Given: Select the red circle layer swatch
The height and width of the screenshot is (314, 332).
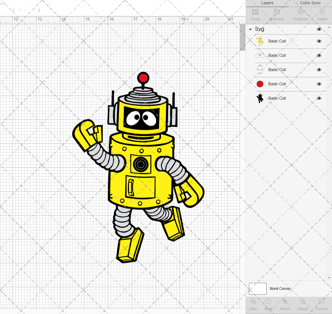Looking at the screenshot, I should tap(260, 84).
